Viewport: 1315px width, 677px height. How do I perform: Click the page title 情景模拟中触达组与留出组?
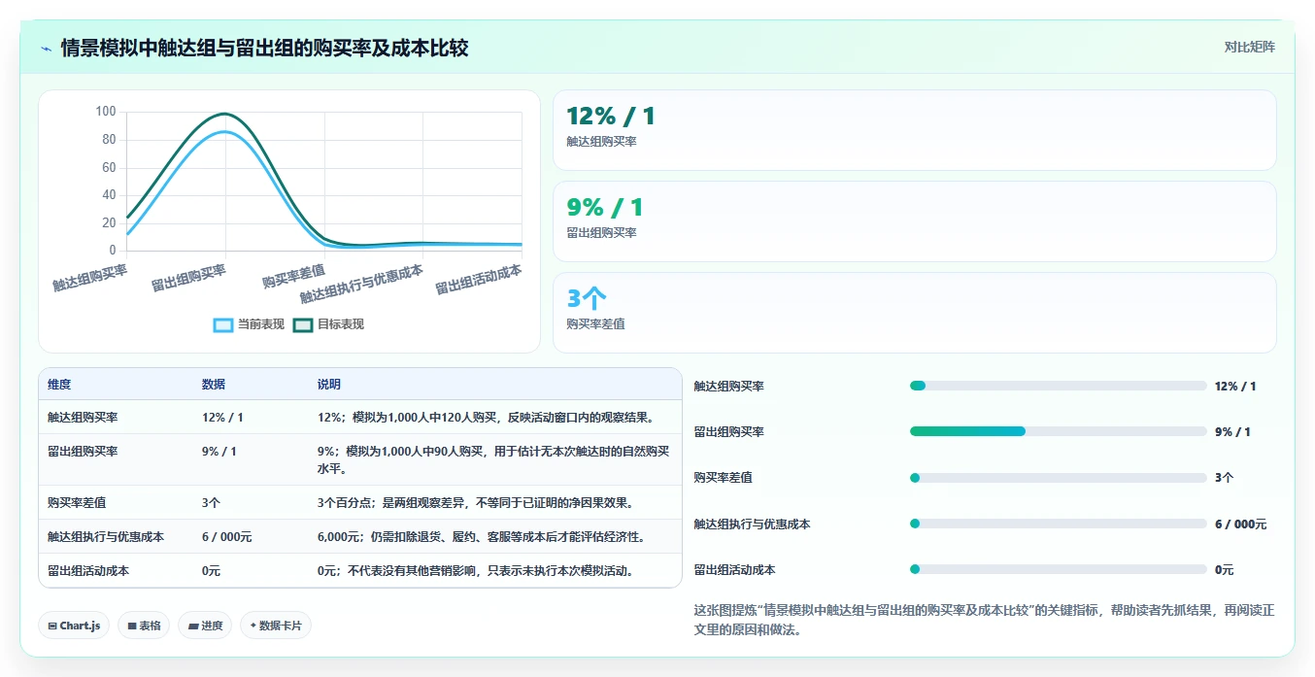pos(264,48)
